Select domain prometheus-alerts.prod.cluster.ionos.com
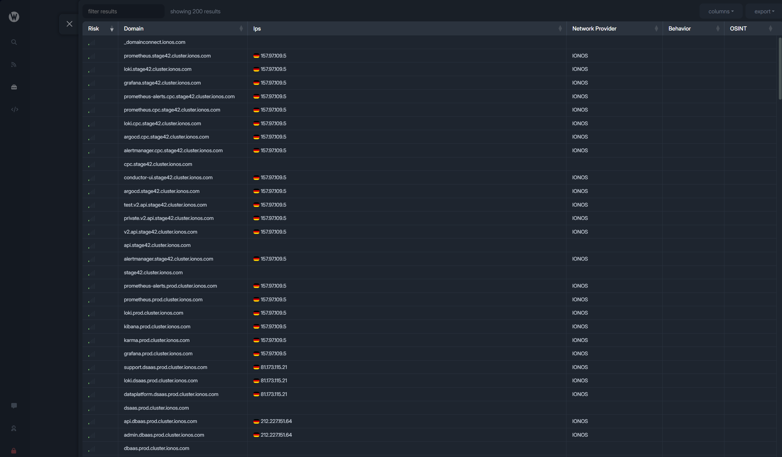The image size is (782, 457). 170,286
